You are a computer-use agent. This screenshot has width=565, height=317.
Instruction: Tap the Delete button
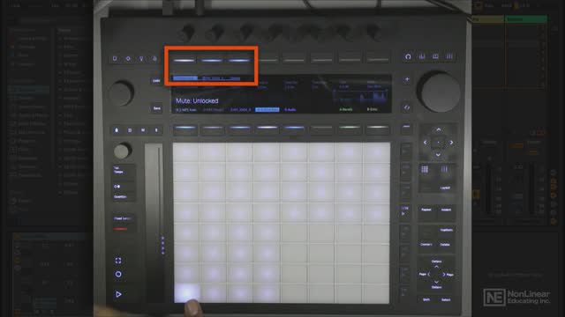445,245
